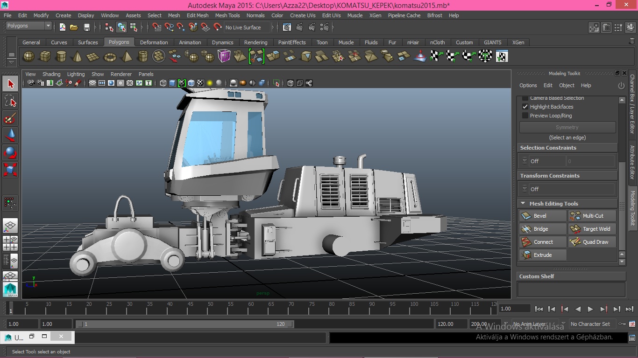This screenshot has height=358, width=638.
Task: Toggle Snap to Curves magnet
Action: coord(169,27)
